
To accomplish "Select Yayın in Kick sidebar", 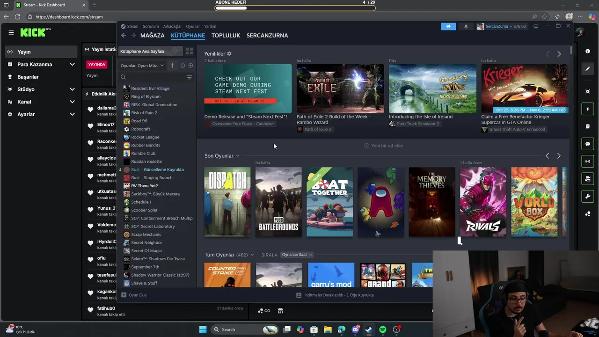I will [x=41, y=51].
